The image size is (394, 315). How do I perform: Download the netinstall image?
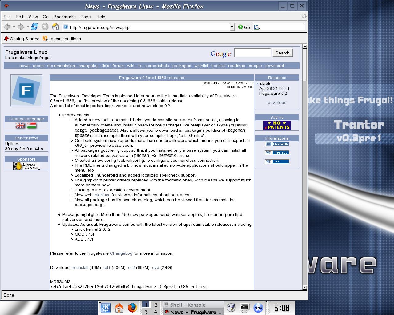pyautogui.click(x=80, y=267)
